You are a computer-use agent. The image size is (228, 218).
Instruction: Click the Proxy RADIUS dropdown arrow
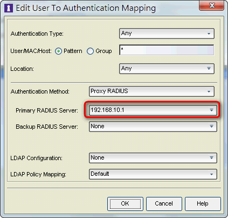click(209, 91)
